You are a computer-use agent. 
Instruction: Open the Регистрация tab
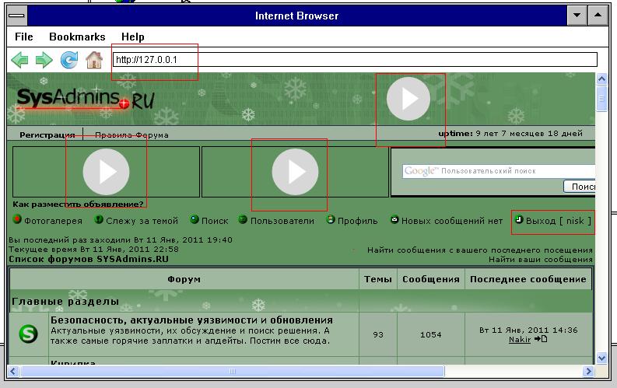(x=47, y=135)
